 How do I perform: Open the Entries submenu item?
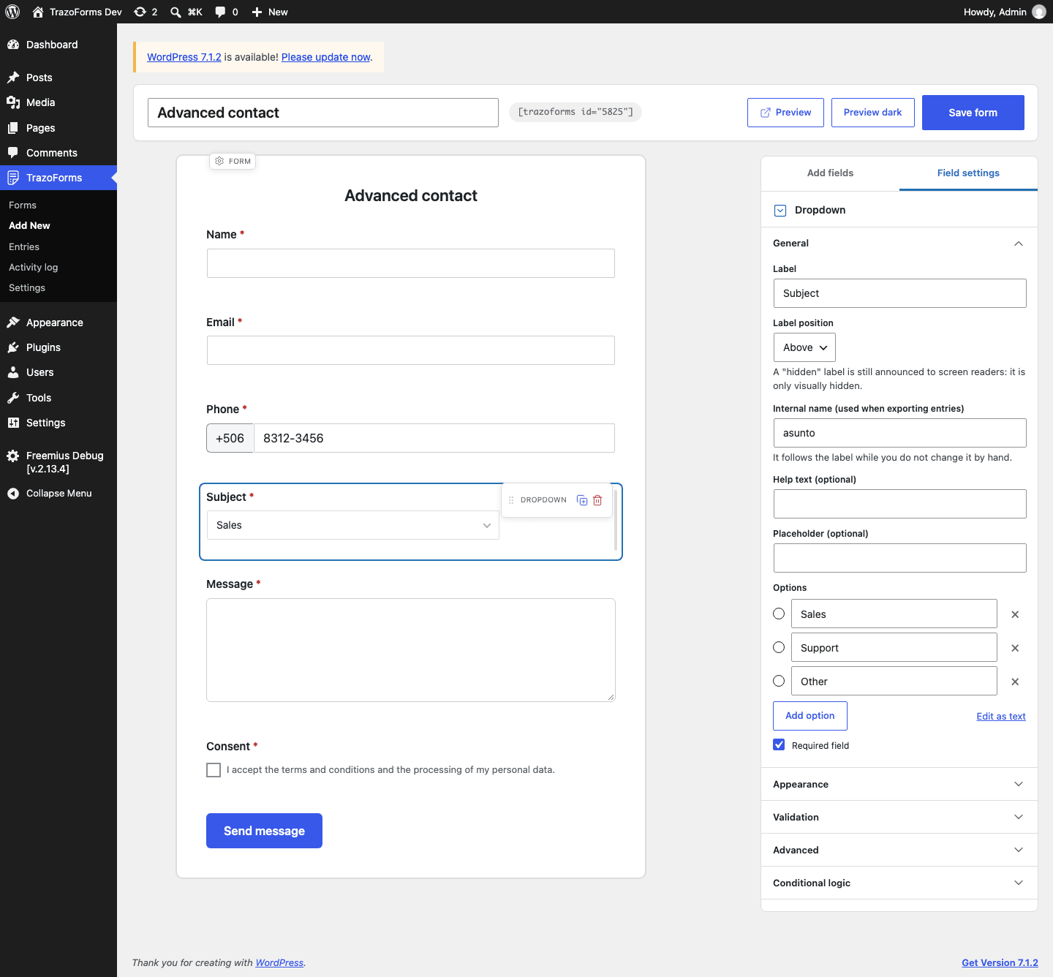click(24, 247)
